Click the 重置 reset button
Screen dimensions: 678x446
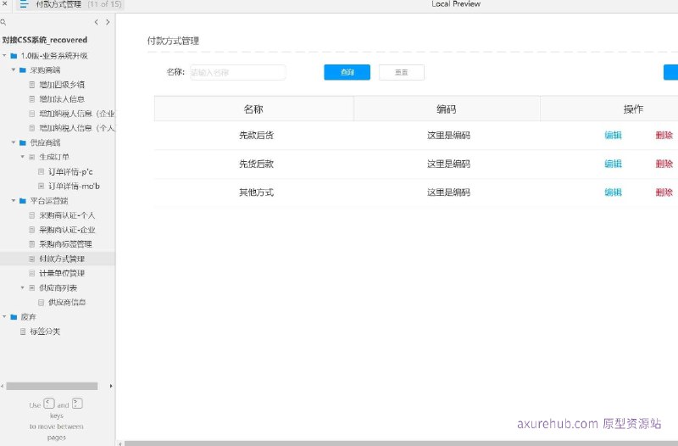tap(402, 72)
